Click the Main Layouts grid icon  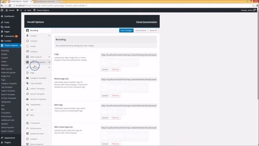[x=28, y=57]
